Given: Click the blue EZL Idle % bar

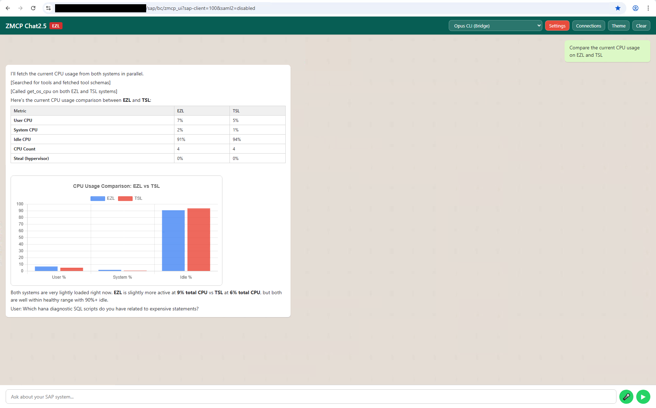Looking at the screenshot, I should pyautogui.click(x=173, y=241).
